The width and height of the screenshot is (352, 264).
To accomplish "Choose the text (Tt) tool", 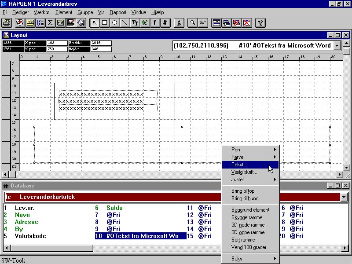I will click(135, 22).
